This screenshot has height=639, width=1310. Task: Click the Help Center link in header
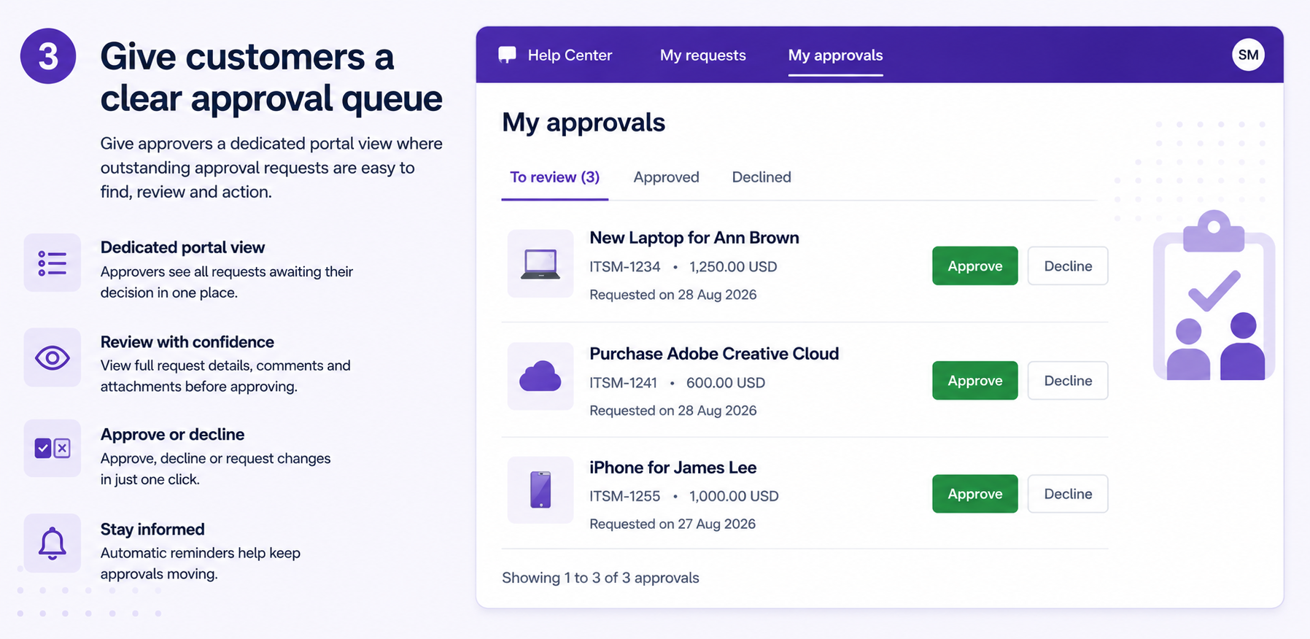[x=570, y=55]
